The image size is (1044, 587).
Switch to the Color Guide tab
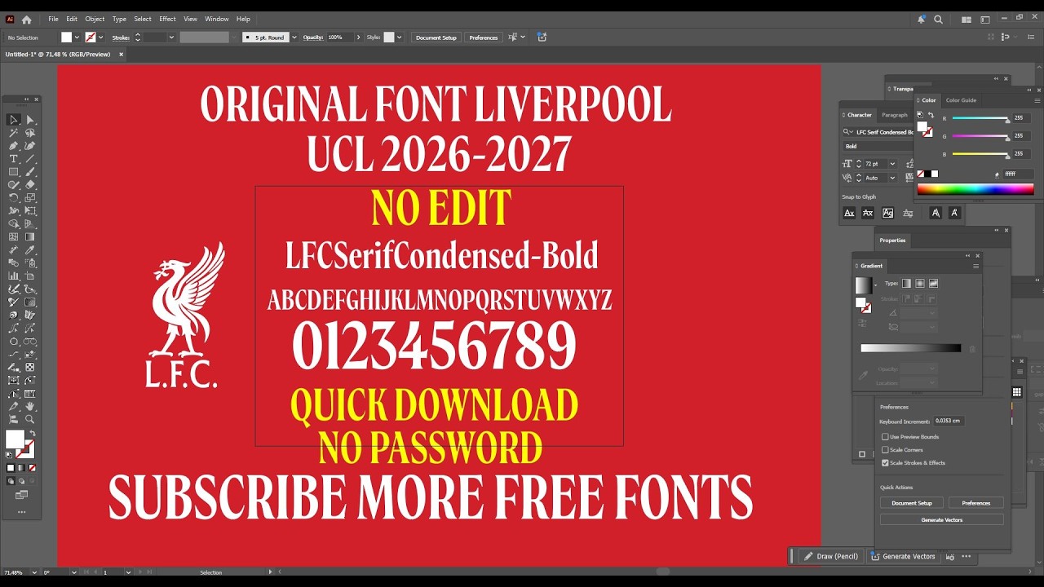click(x=961, y=100)
